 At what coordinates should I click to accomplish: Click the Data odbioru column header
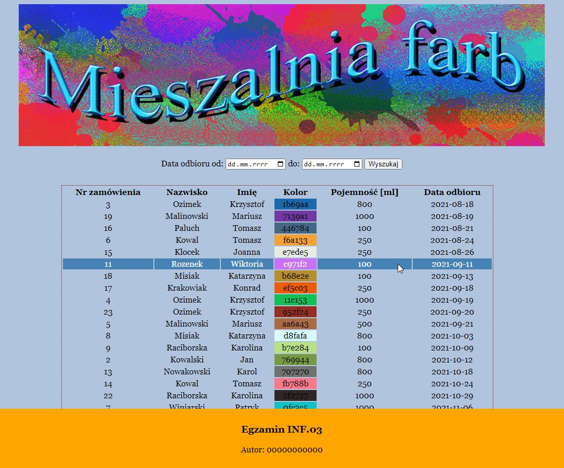coord(452,192)
